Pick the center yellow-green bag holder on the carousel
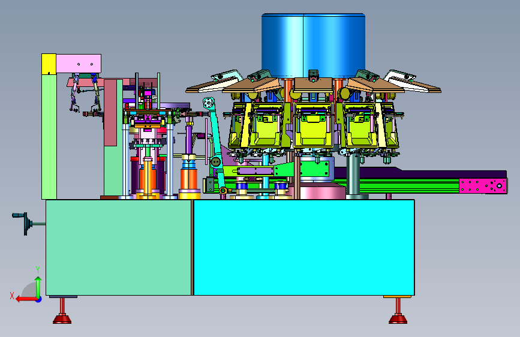 [x=312, y=125]
